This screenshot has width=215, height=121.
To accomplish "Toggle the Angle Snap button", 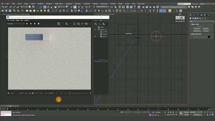I will [83, 7].
